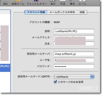Open the RSS preferences pane
Viewport: 102px width, 95px height.
pyautogui.click(x=5, y=3)
